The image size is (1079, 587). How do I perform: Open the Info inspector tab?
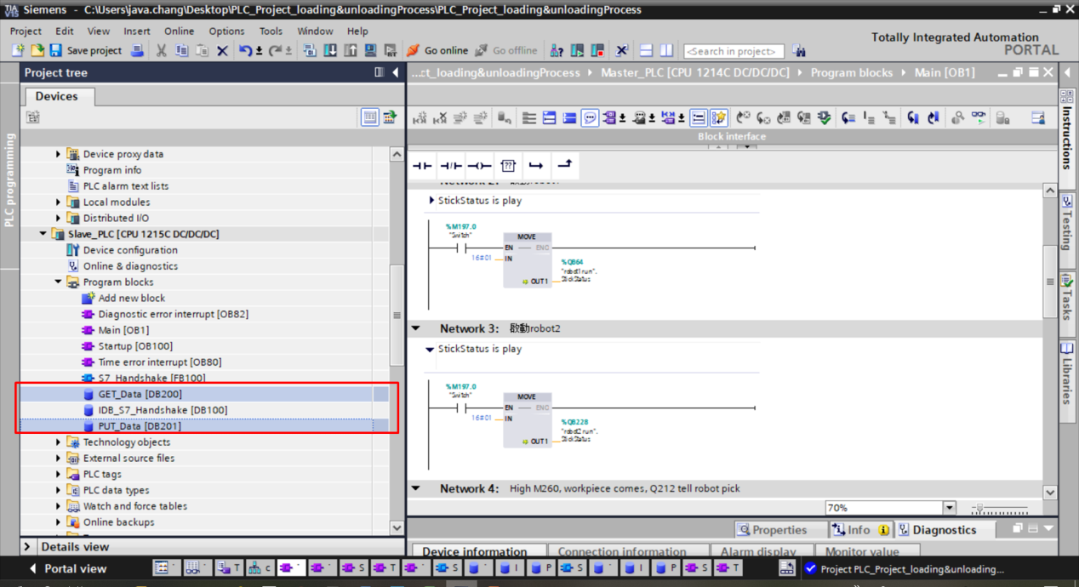point(859,530)
